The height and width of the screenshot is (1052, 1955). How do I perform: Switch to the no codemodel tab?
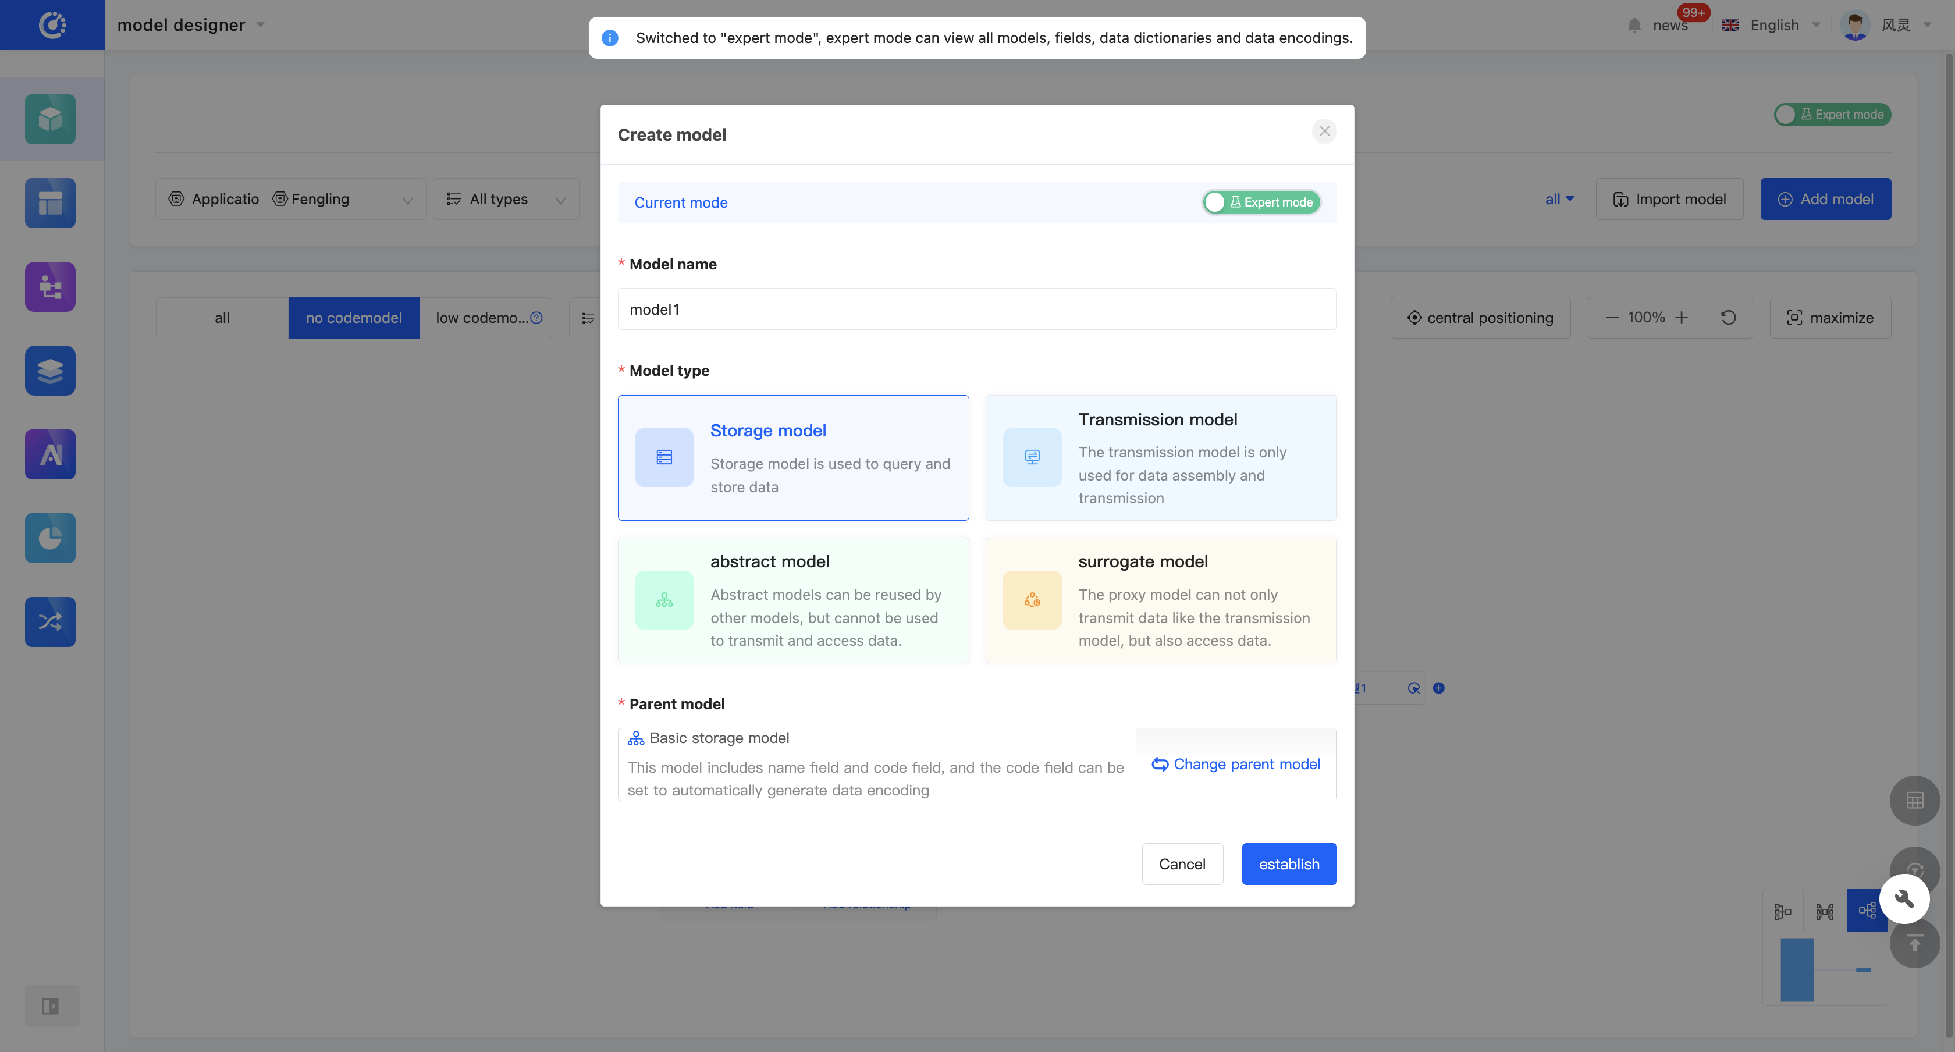coord(354,317)
